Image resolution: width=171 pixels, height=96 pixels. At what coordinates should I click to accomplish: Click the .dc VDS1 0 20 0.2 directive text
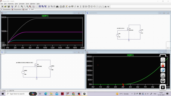point(25,63)
